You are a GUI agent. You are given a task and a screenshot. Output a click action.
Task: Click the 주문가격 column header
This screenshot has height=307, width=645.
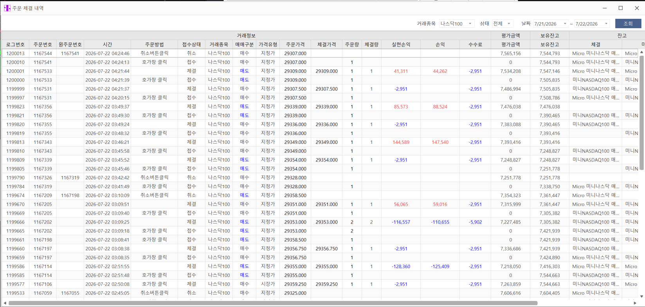295,45
